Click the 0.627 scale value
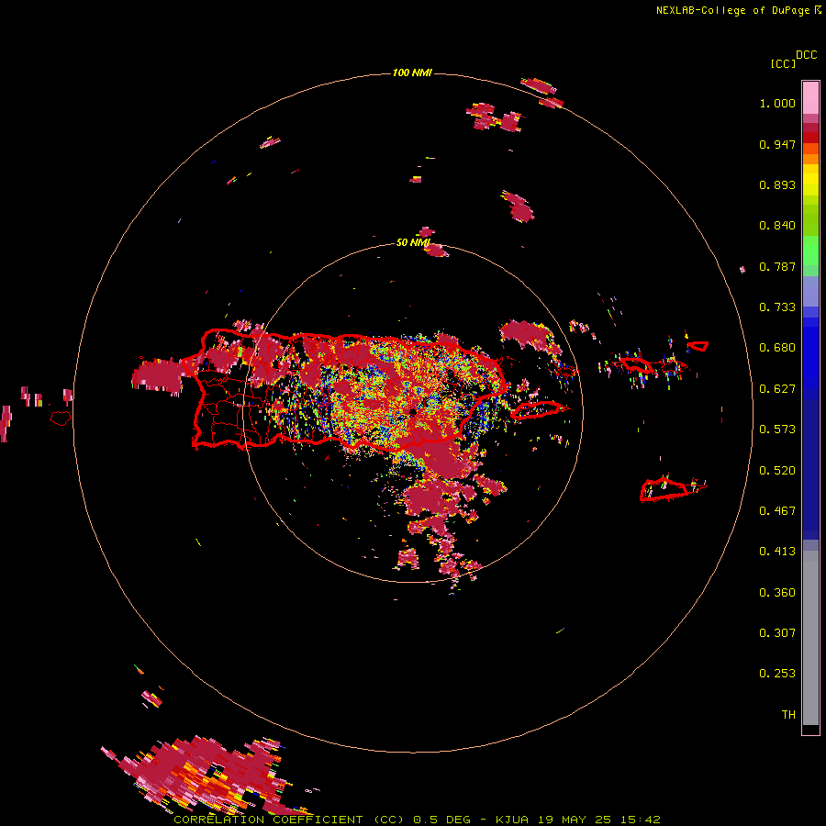 click(777, 389)
